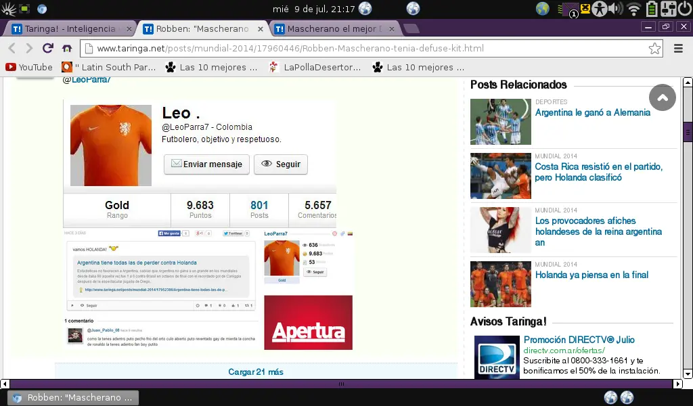Open the mixer settings tray icon
This screenshot has width=693, height=406.
click(668, 9)
